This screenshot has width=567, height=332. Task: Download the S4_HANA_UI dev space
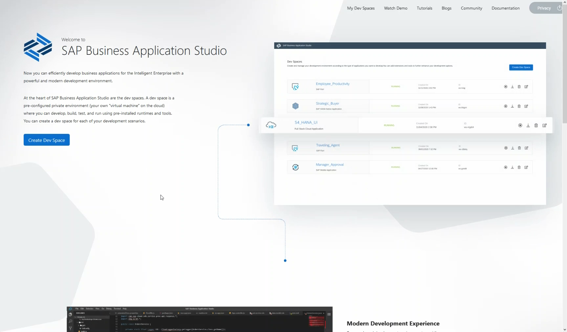[528, 125]
